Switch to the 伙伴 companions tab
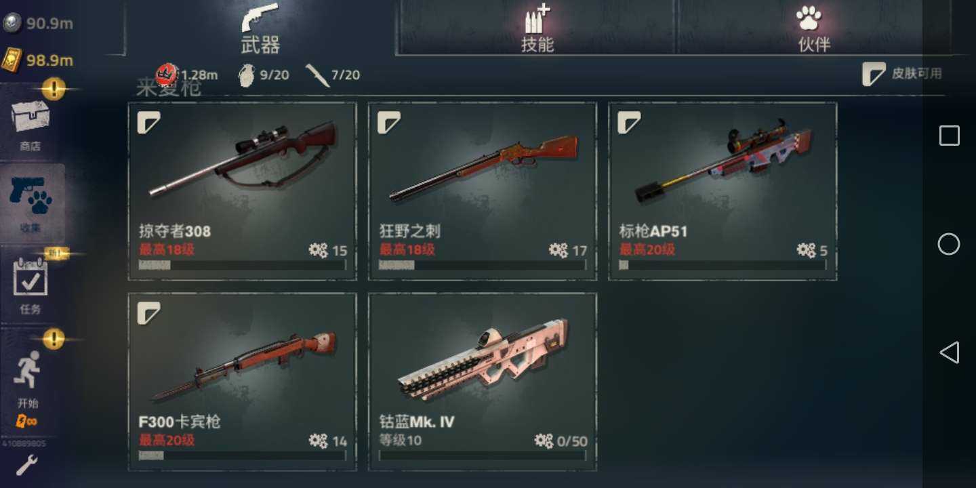 (813, 28)
